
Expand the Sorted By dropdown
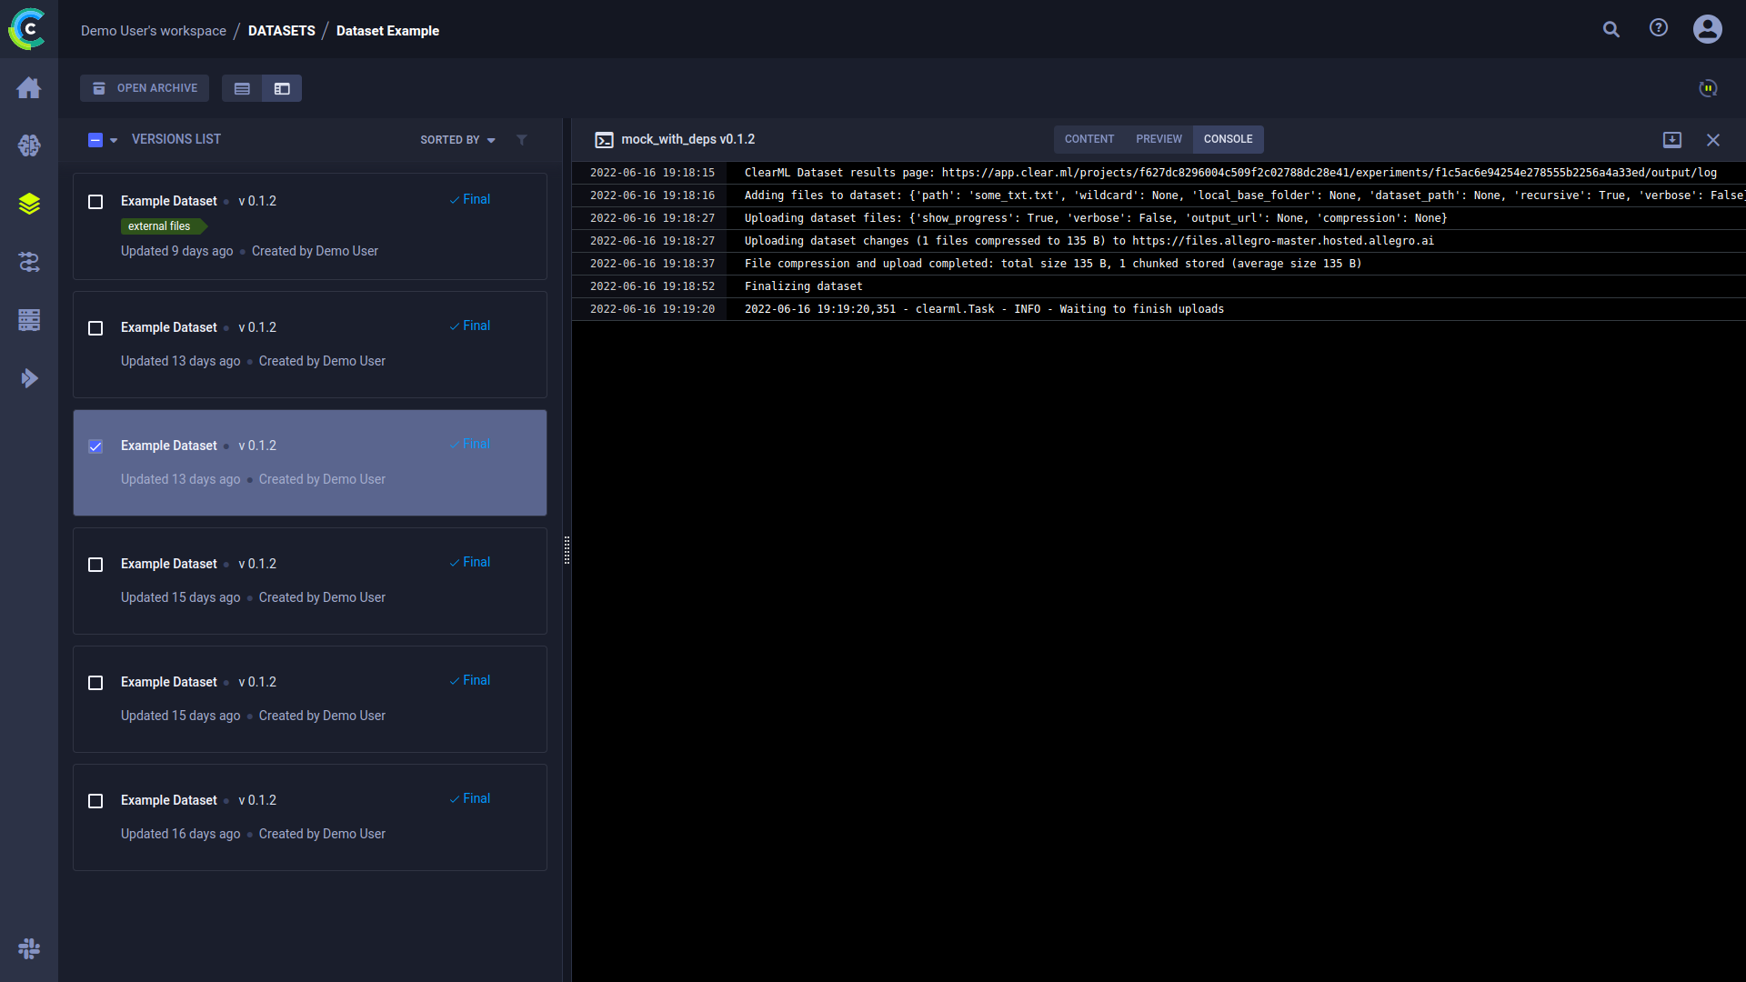[x=457, y=140]
